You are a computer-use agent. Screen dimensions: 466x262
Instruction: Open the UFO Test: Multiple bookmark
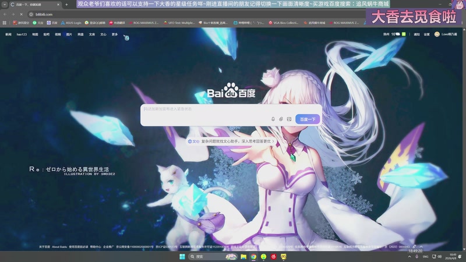(x=179, y=23)
